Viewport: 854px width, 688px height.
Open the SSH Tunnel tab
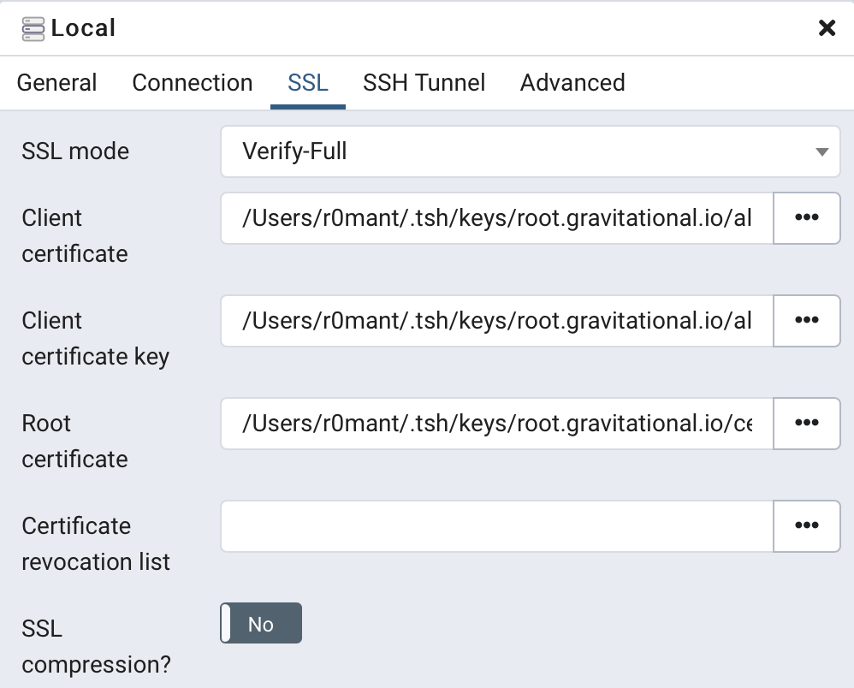click(x=424, y=82)
